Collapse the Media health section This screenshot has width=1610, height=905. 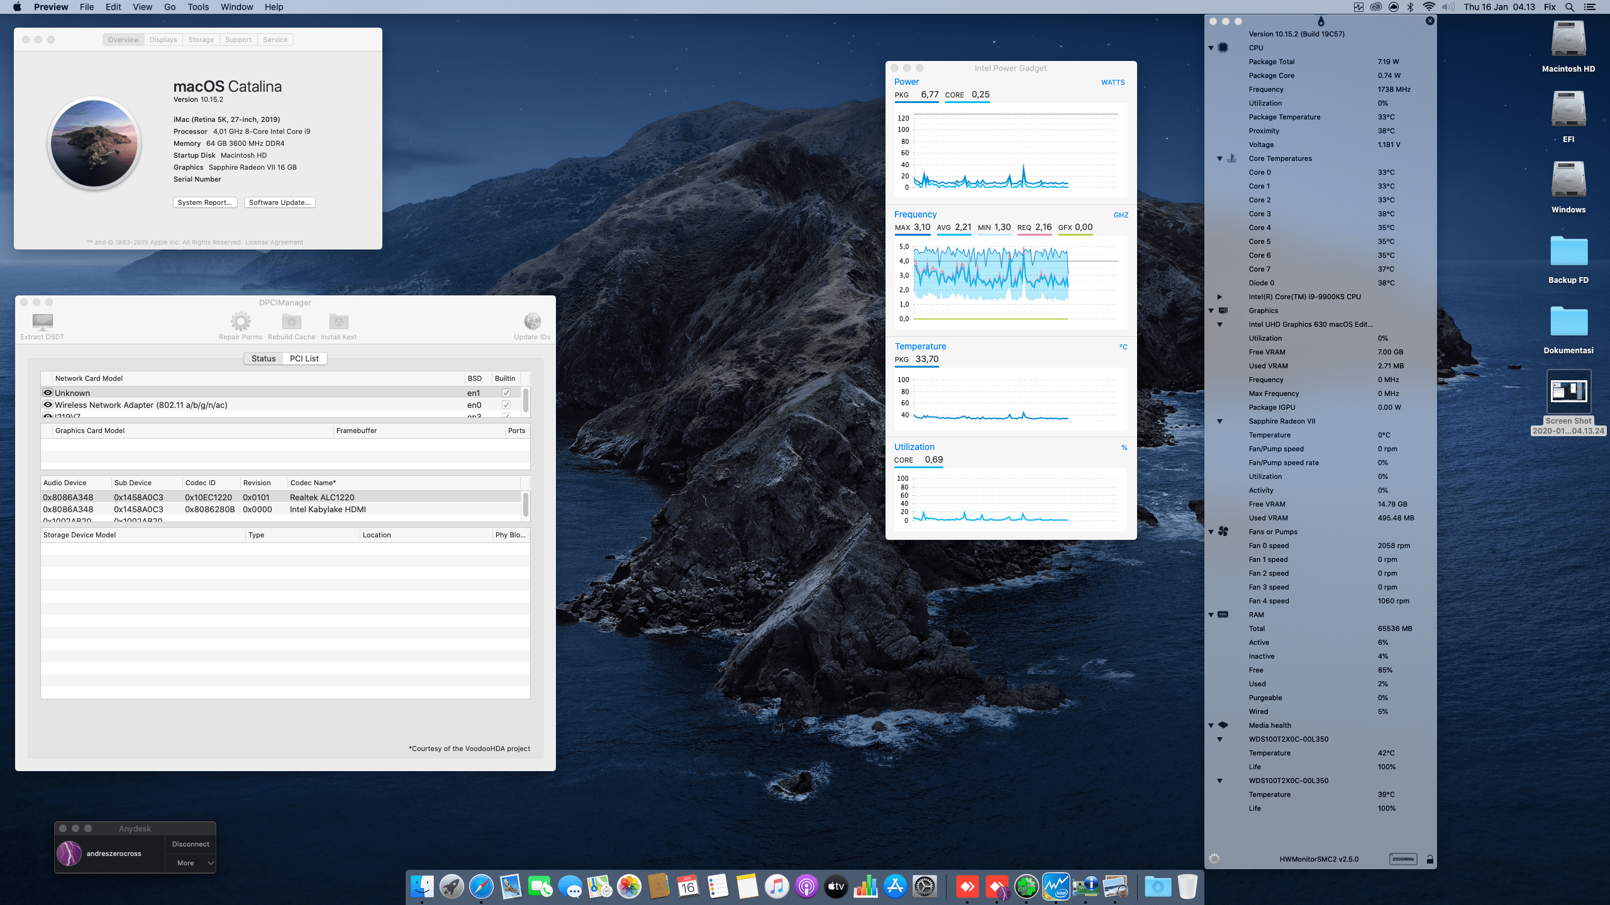pyautogui.click(x=1211, y=725)
